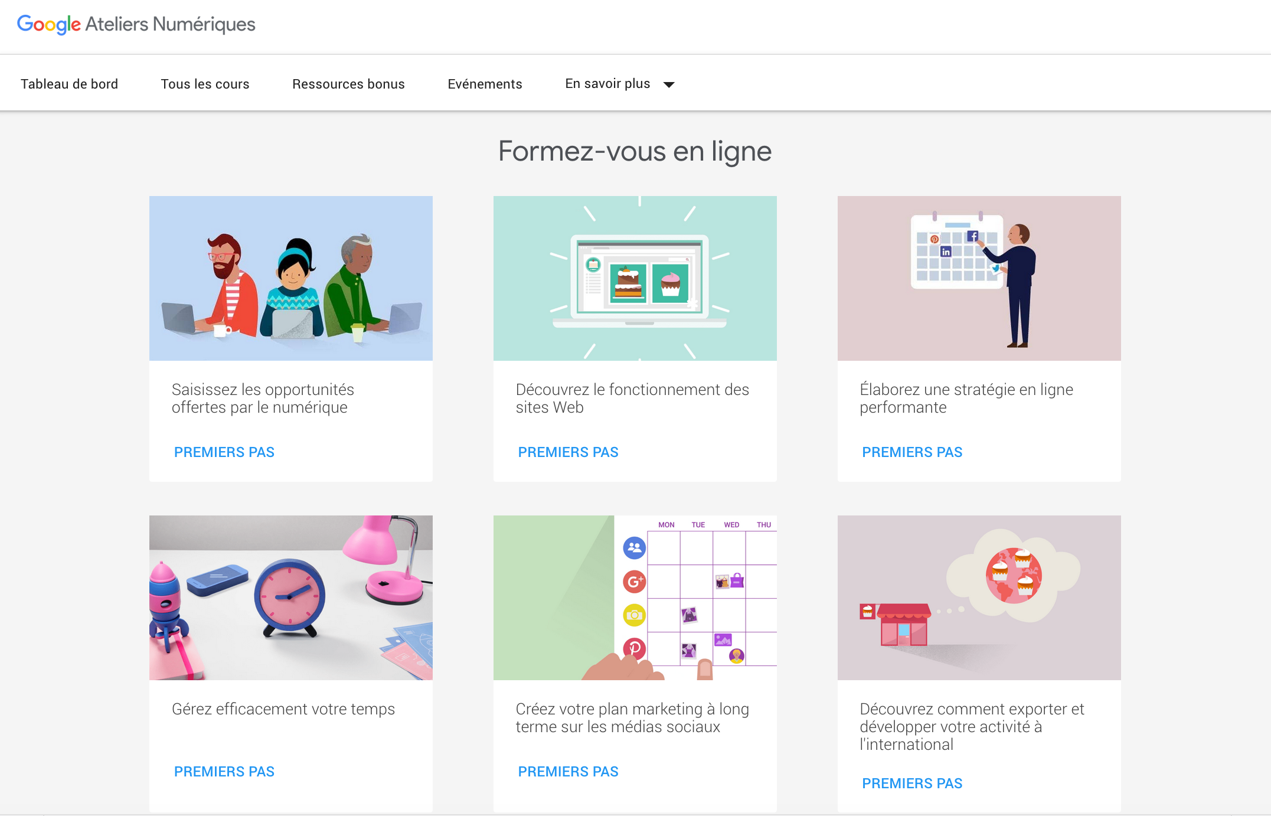The width and height of the screenshot is (1271, 816).
Task: Open the Tableau de bord tab
Action: [x=69, y=84]
